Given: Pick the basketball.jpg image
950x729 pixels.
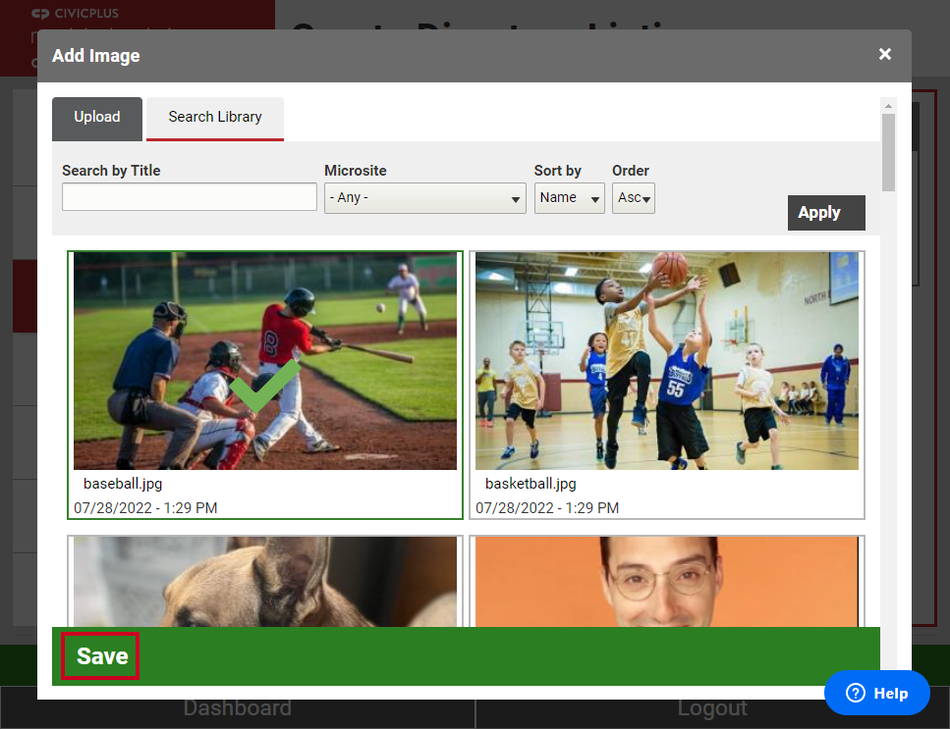Looking at the screenshot, I should point(666,360).
